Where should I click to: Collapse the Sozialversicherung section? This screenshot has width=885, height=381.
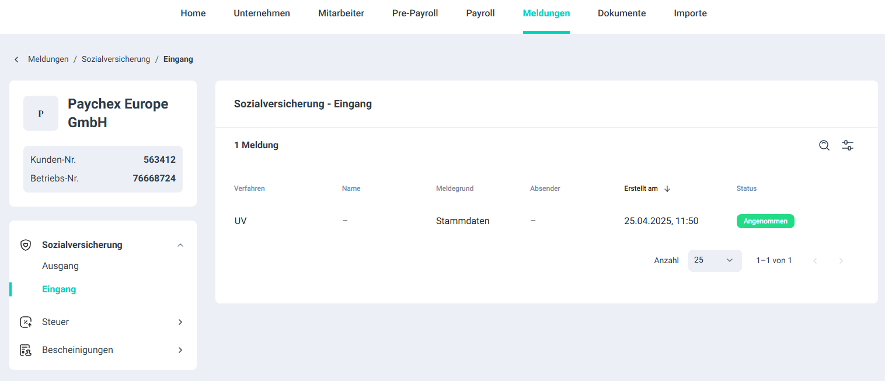(180, 245)
